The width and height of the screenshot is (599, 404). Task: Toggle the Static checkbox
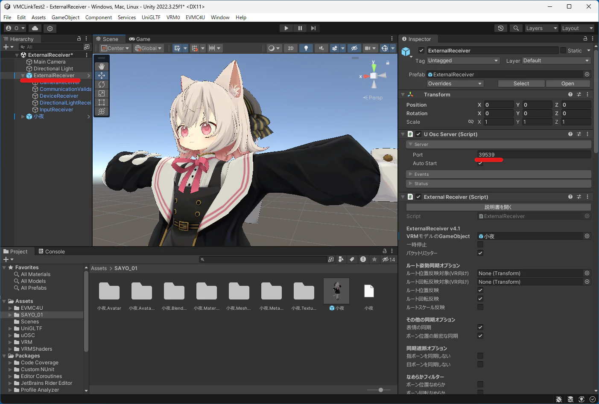(x=563, y=50)
